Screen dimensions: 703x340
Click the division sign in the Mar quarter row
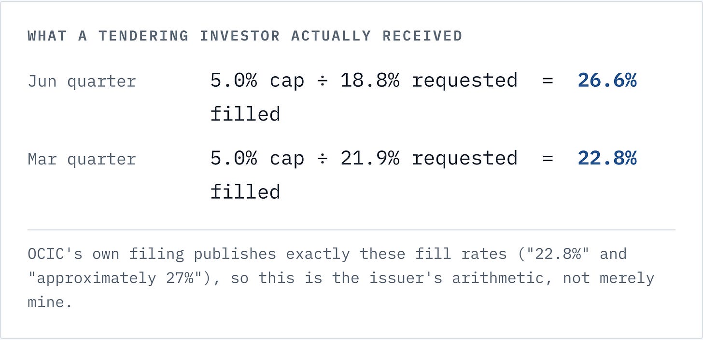click(322, 159)
